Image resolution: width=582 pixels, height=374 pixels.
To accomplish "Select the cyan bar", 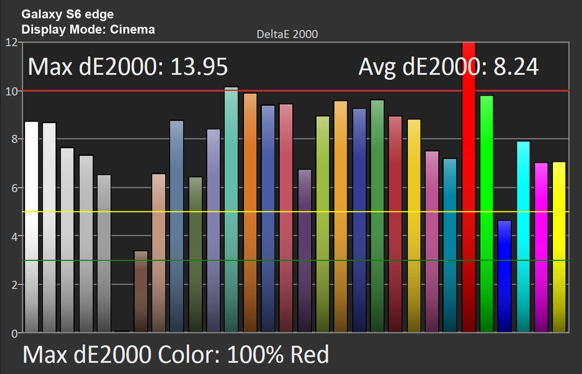I will point(523,237).
